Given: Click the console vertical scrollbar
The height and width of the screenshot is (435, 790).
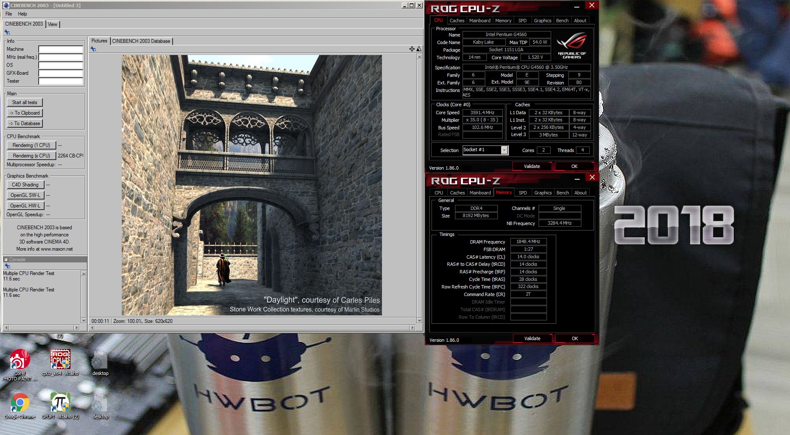Looking at the screenshot, I should 84,297.
